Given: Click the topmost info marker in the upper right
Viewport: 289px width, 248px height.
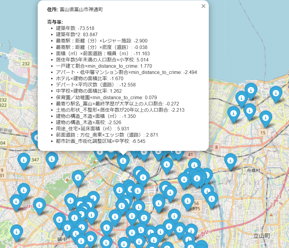Looking at the screenshot, I should tap(251, 90).
